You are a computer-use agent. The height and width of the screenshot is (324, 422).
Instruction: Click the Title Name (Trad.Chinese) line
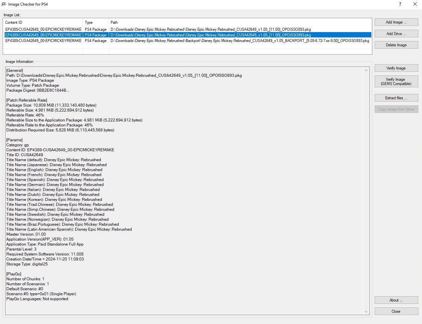(60, 205)
